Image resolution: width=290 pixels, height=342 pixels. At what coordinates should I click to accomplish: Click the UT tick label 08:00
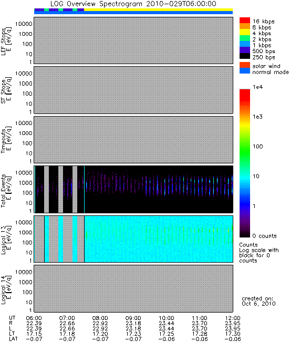100,318
